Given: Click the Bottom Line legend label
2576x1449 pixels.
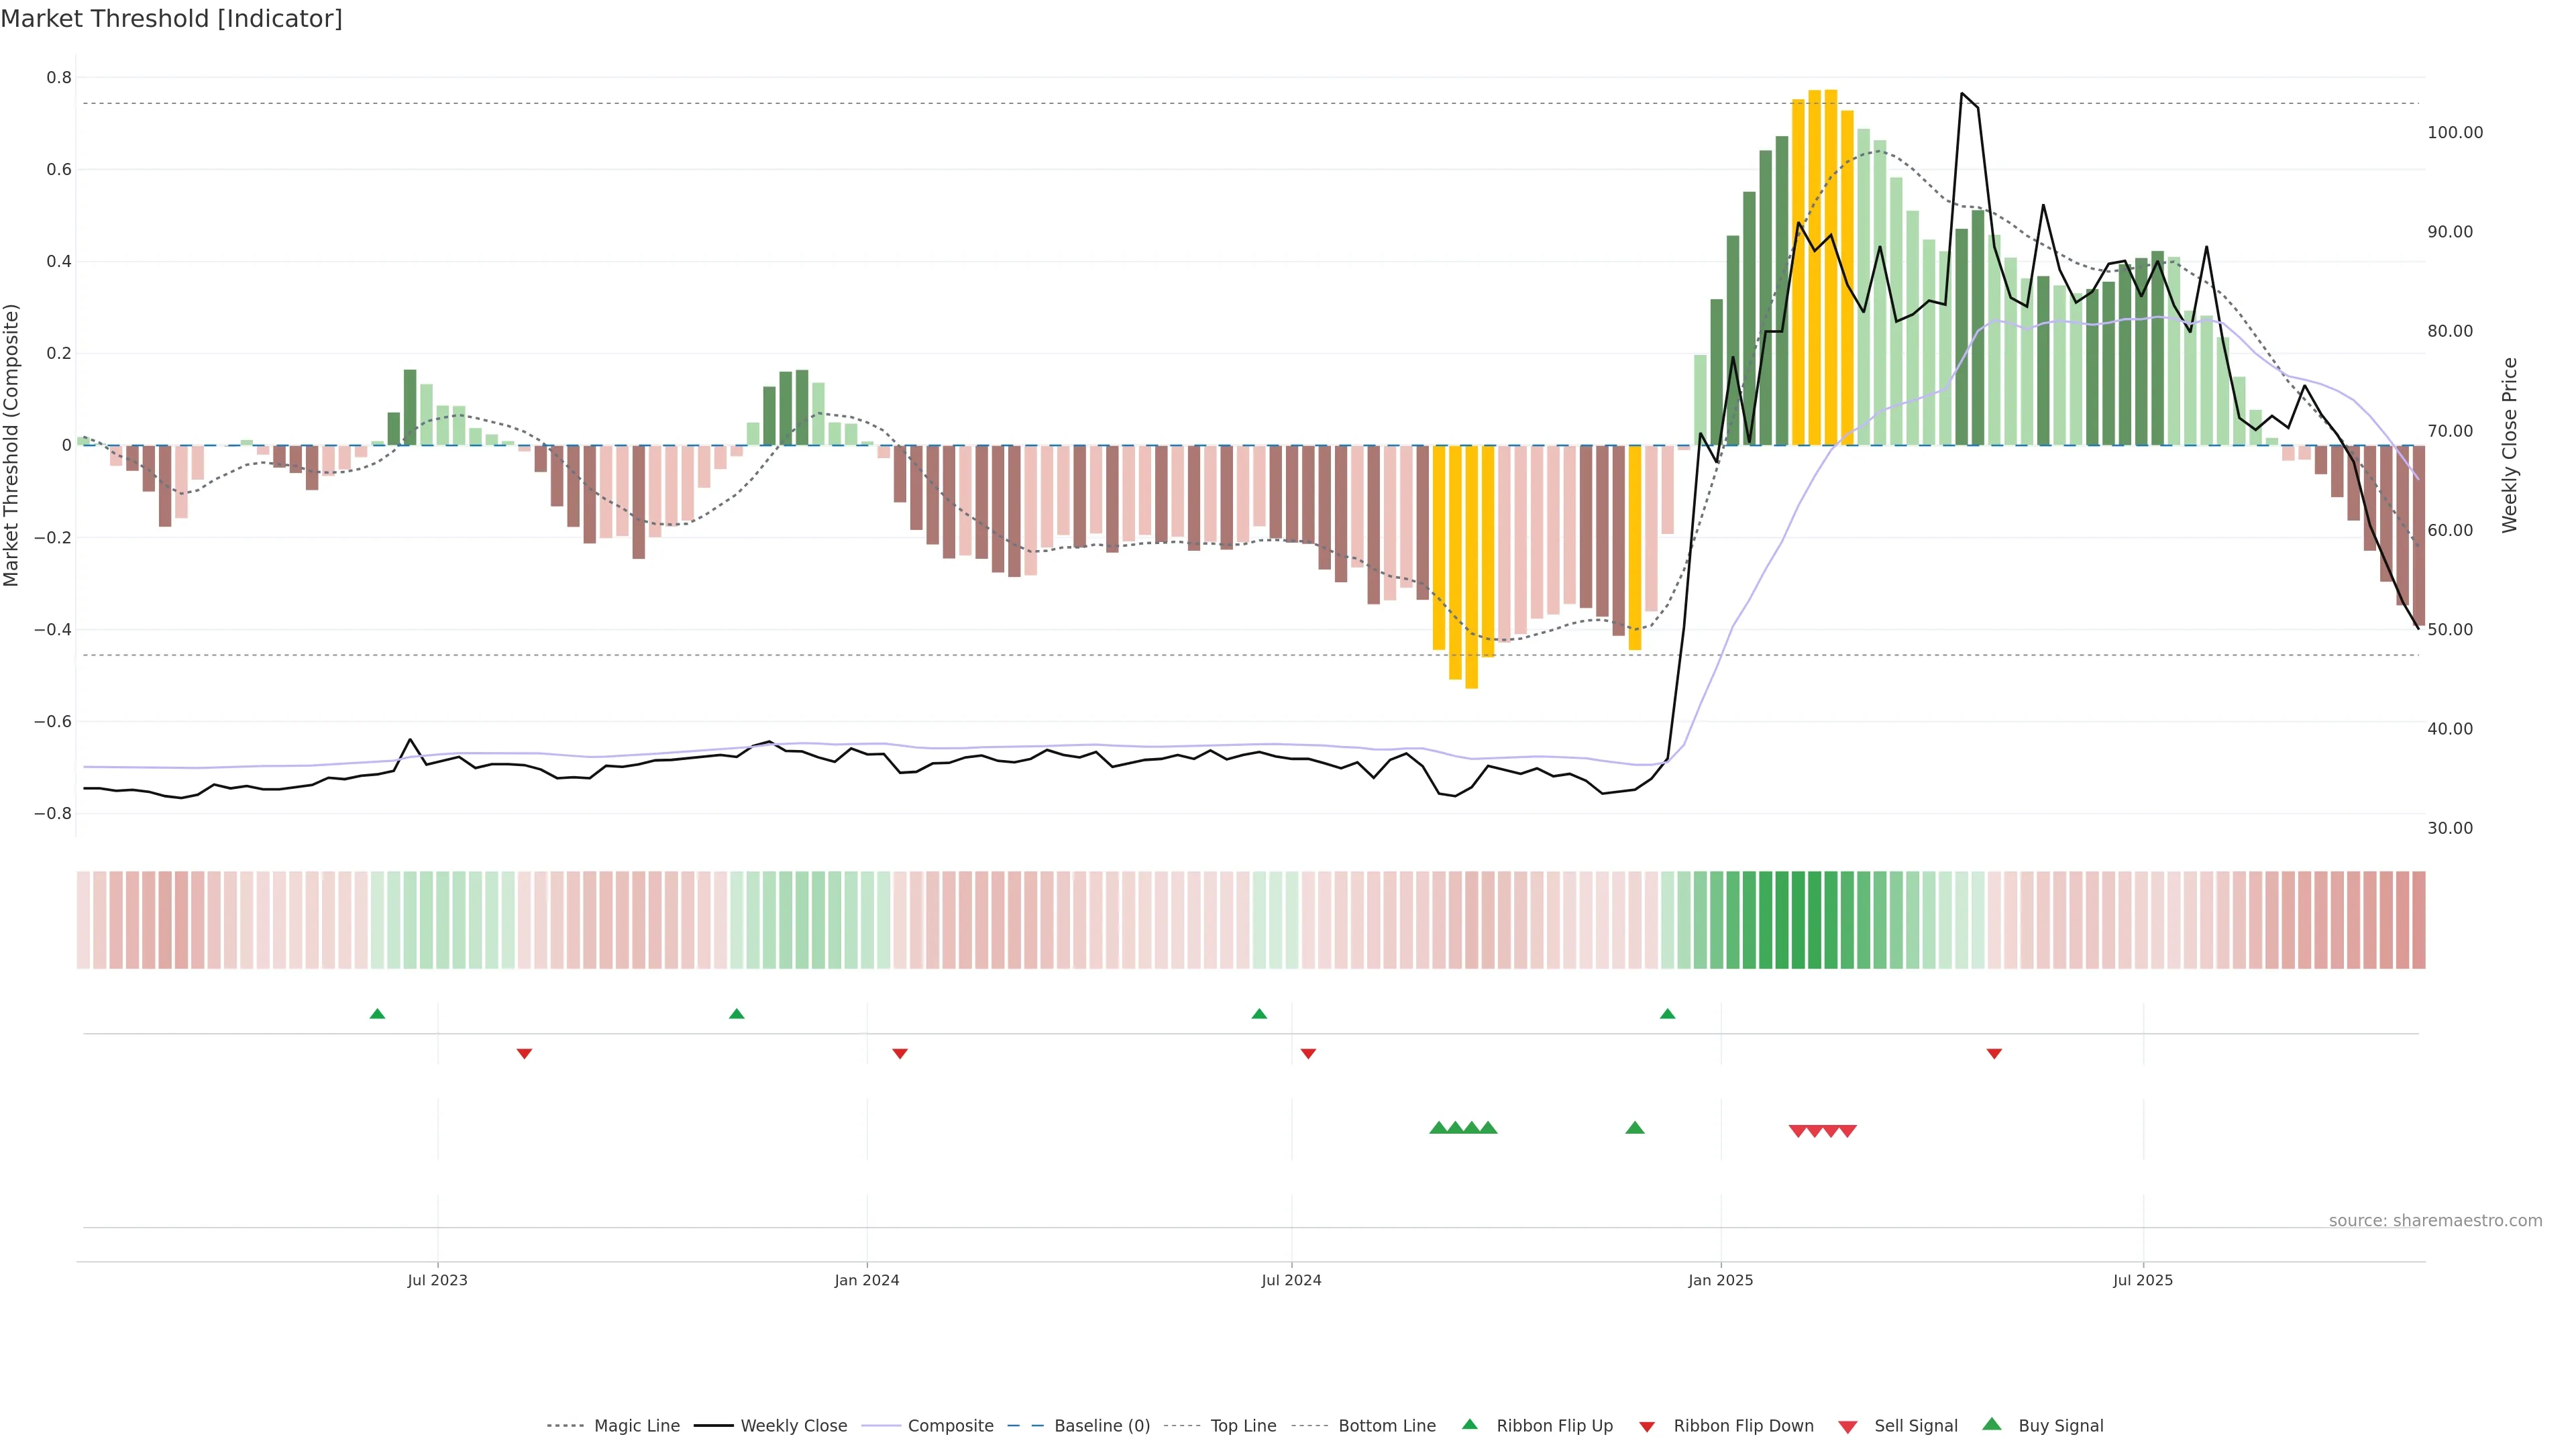Looking at the screenshot, I should pyautogui.click(x=1386, y=1426).
